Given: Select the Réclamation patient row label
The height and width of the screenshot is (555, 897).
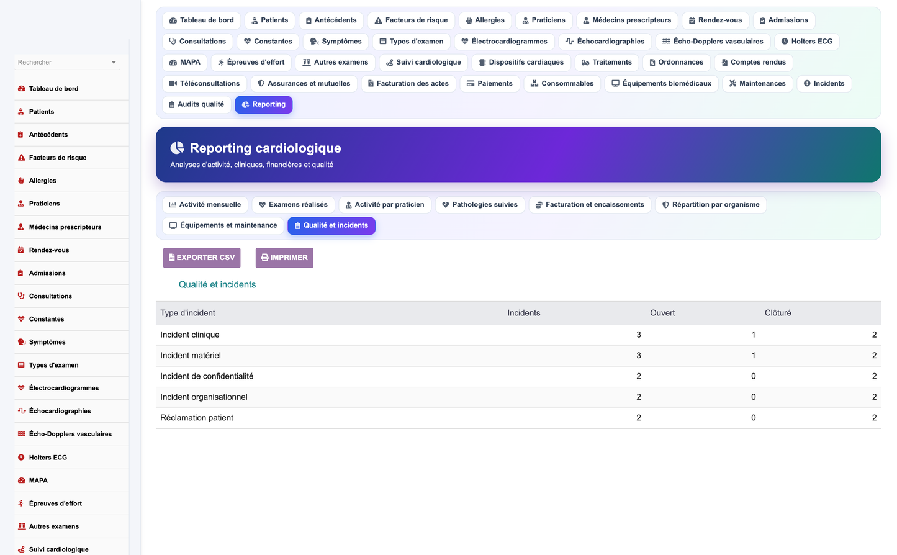Looking at the screenshot, I should coord(197,418).
